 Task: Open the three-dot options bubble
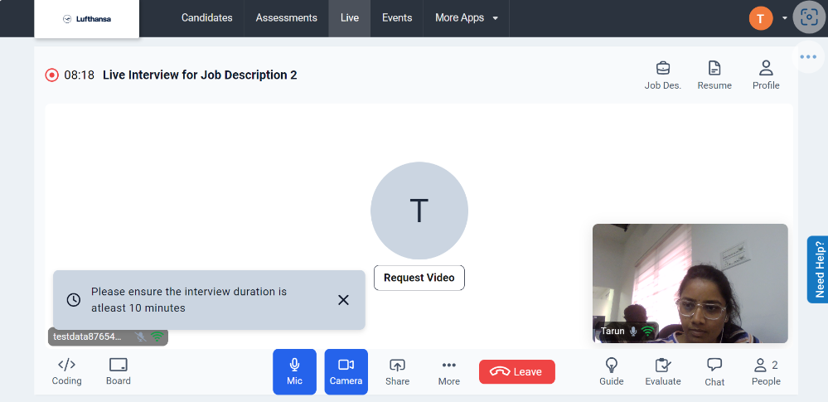click(808, 56)
